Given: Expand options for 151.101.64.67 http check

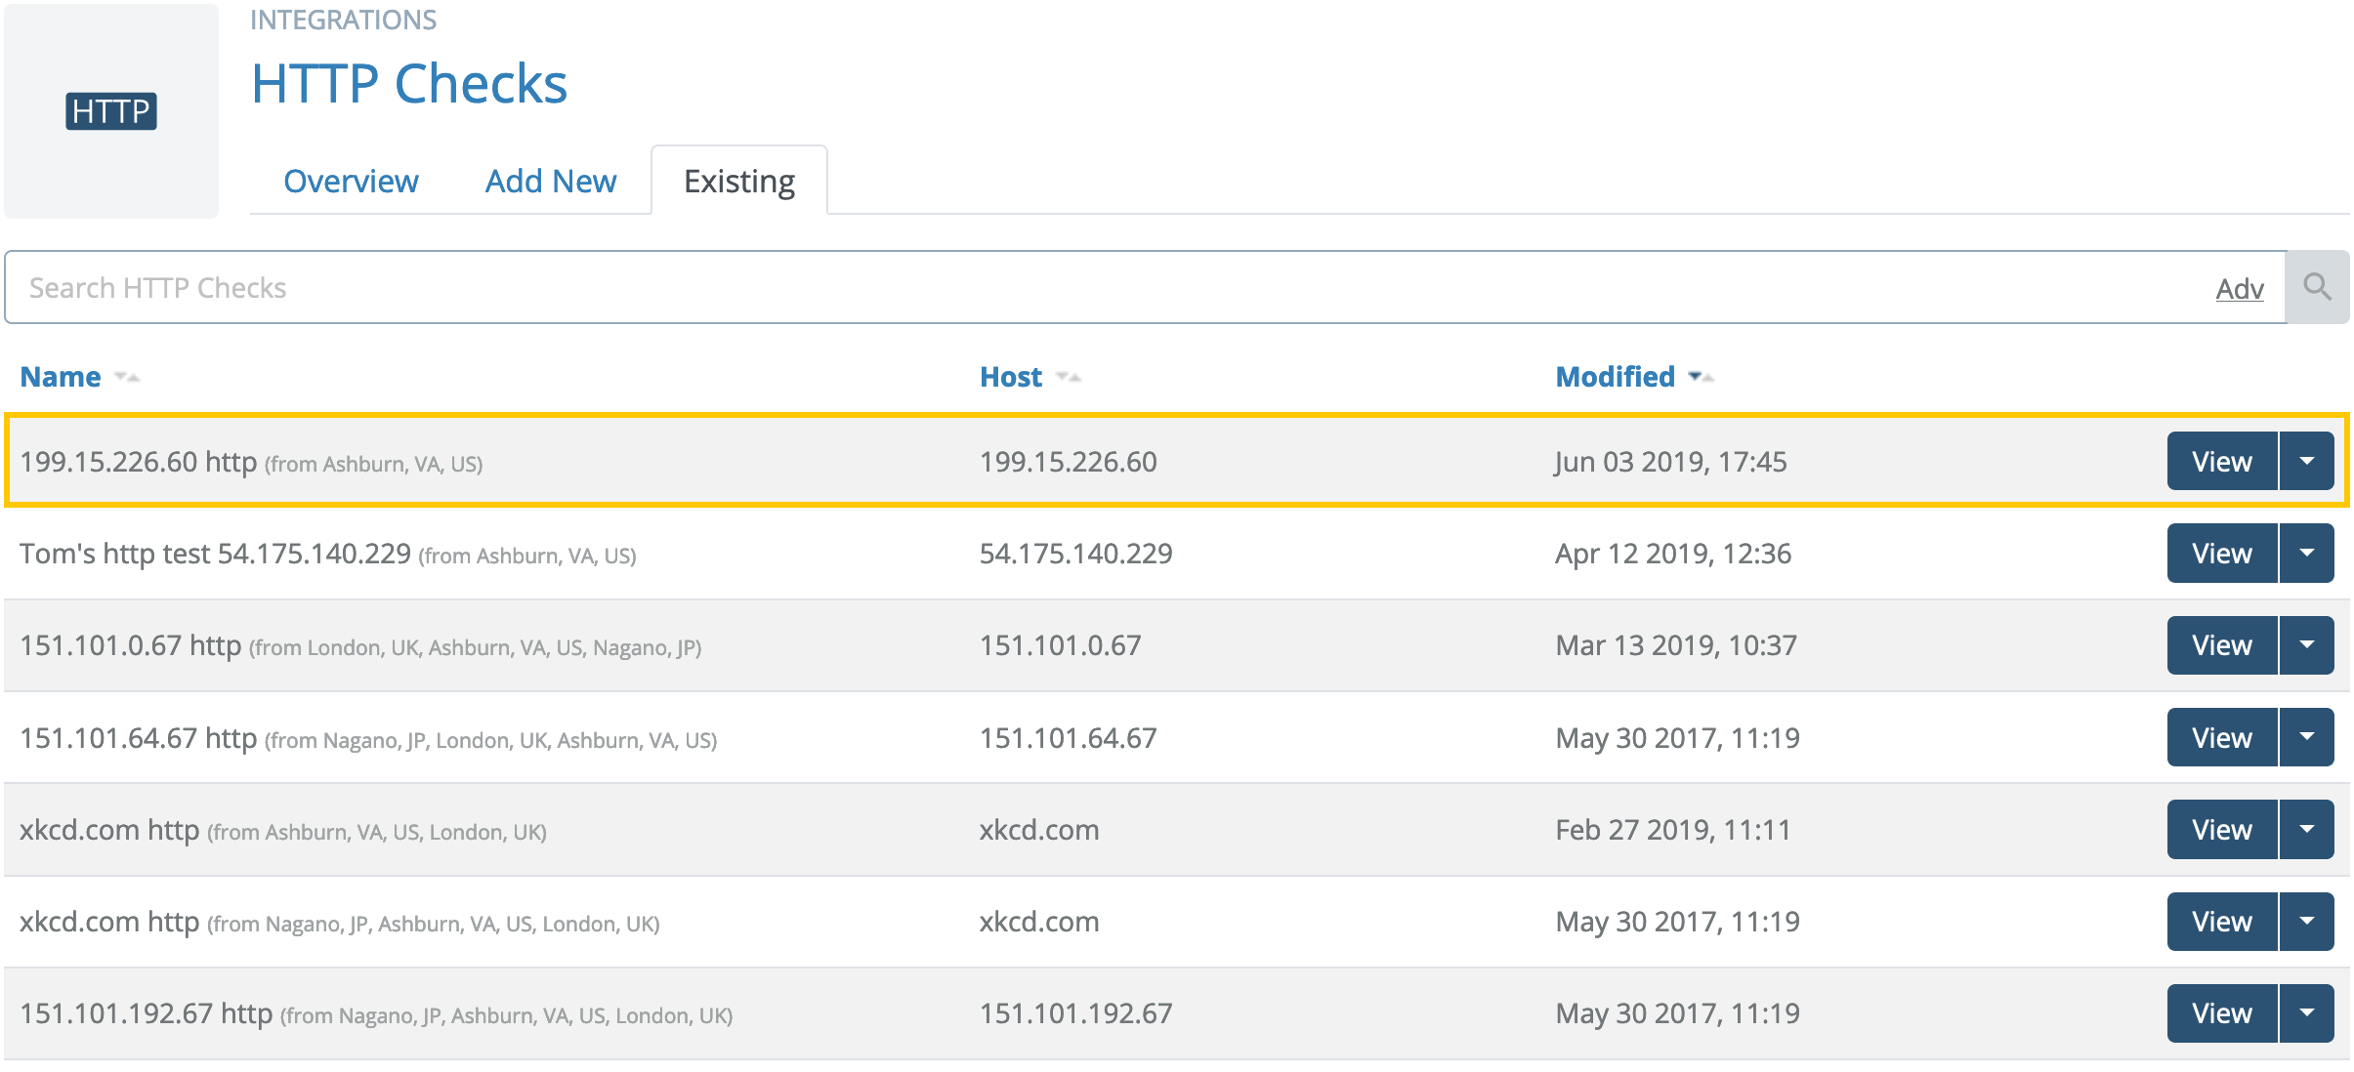Looking at the screenshot, I should (x=2306, y=737).
